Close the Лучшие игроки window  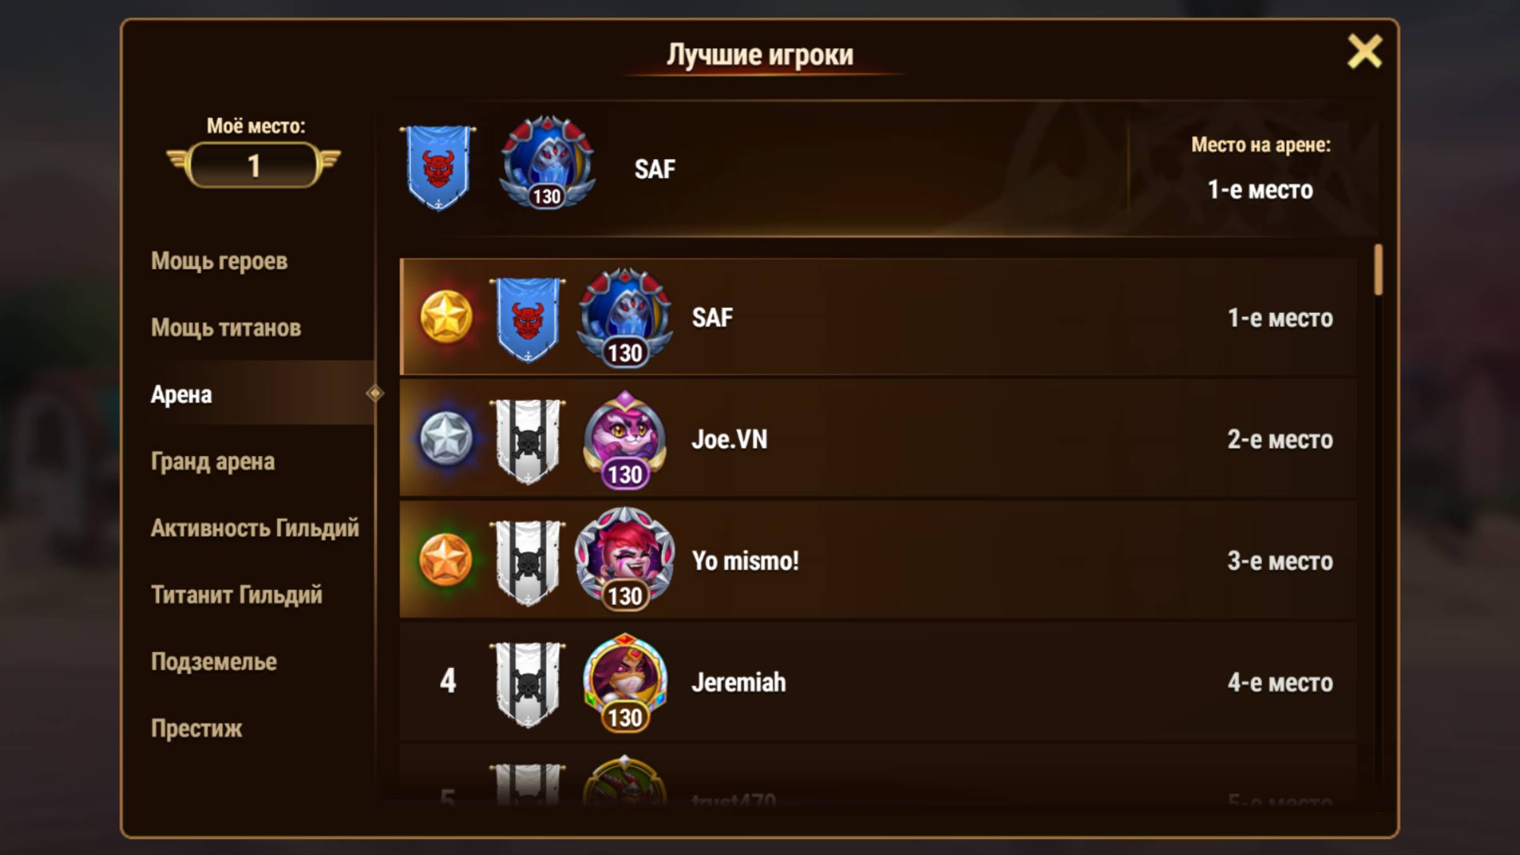point(1364,51)
